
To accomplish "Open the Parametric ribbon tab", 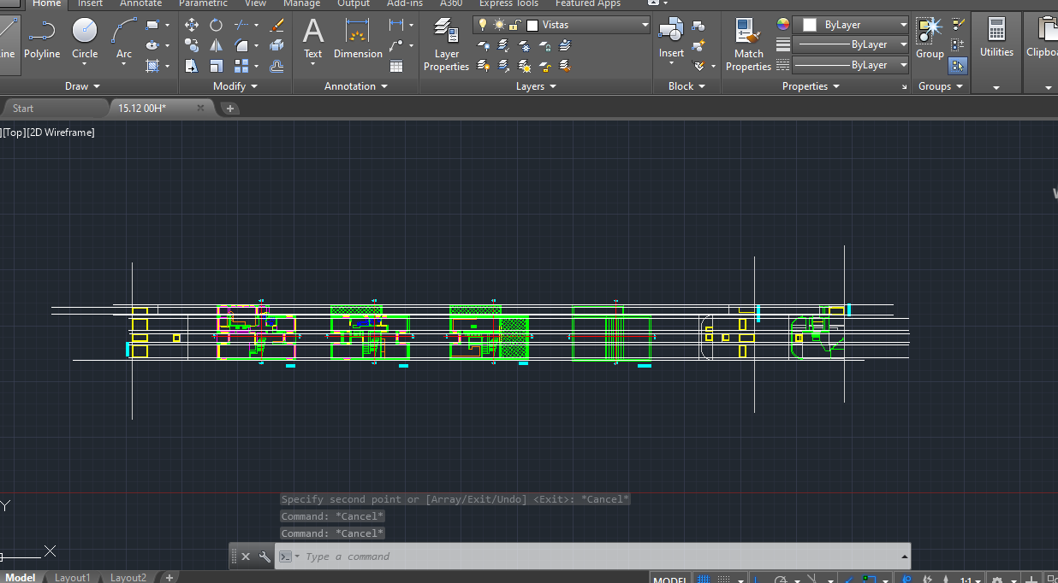I will click(203, 3).
